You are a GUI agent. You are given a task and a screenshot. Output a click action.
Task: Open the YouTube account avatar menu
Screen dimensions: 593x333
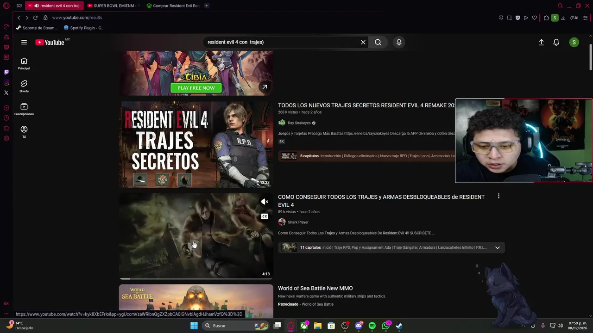(574, 42)
